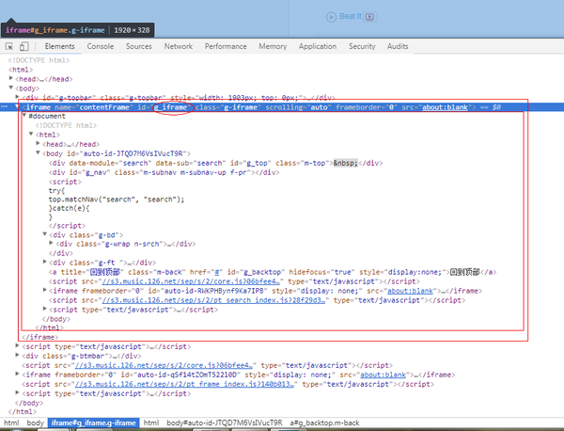Screen dimensions: 564x431
Task: Switch to the Memory tab
Action: pyautogui.click(x=273, y=46)
